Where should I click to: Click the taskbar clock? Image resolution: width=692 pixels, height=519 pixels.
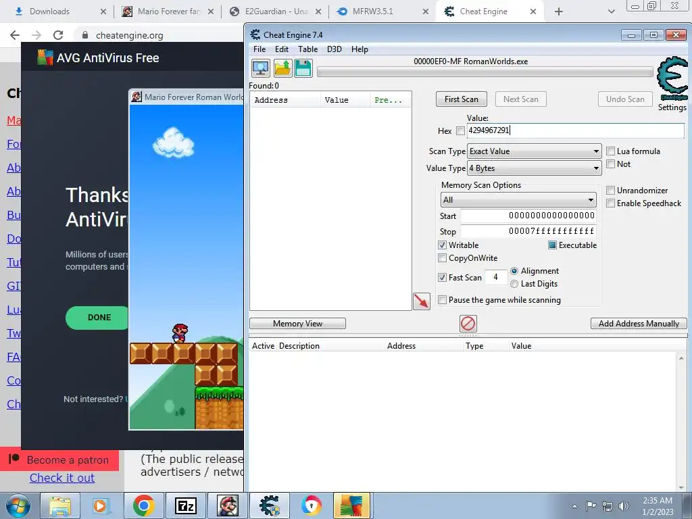click(x=658, y=506)
